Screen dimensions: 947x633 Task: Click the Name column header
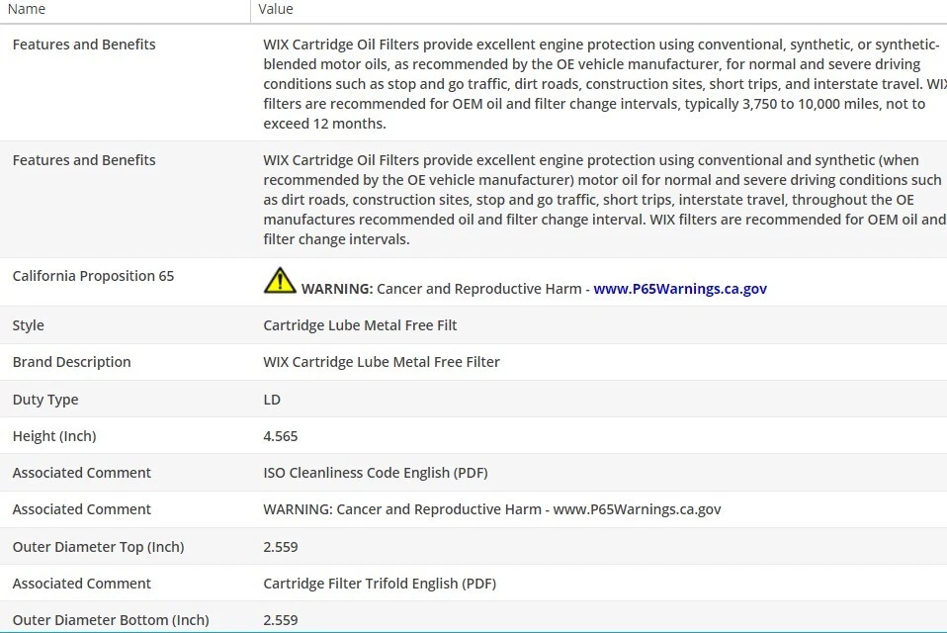point(27,9)
